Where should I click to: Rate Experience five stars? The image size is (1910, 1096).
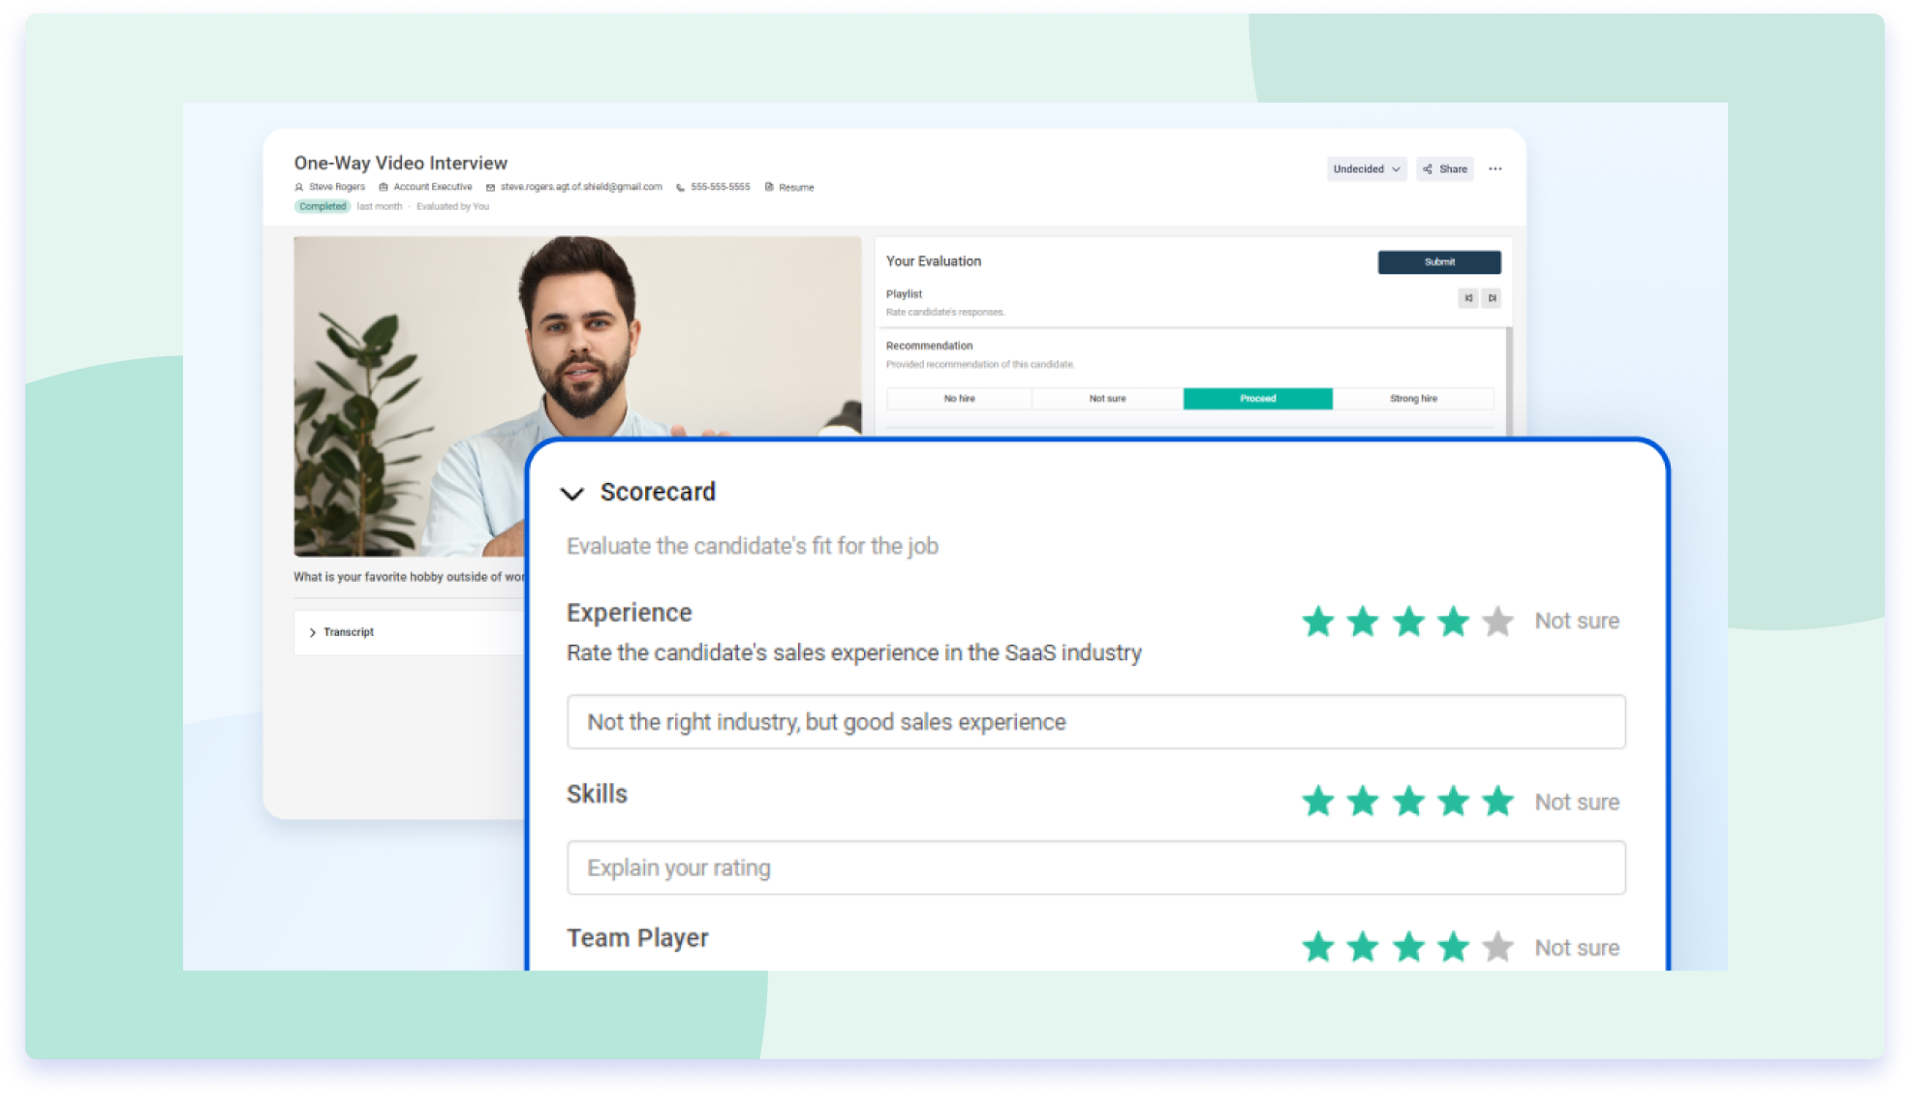click(1498, 622)
